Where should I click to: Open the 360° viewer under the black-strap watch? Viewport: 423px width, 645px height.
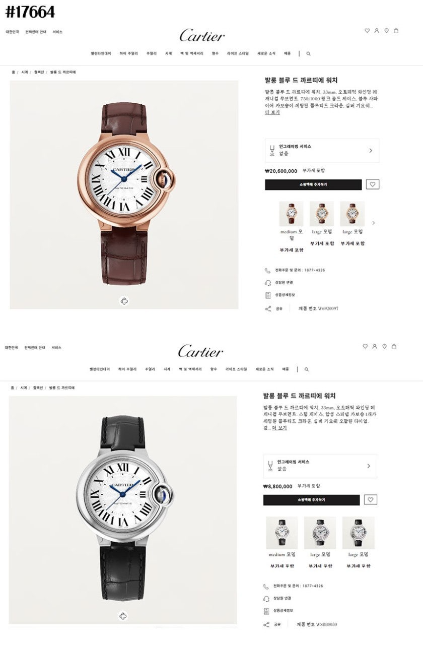pyautogui.click(x=123, y=616)
